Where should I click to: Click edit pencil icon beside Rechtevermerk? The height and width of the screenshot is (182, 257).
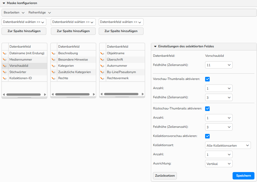point(102,78)
